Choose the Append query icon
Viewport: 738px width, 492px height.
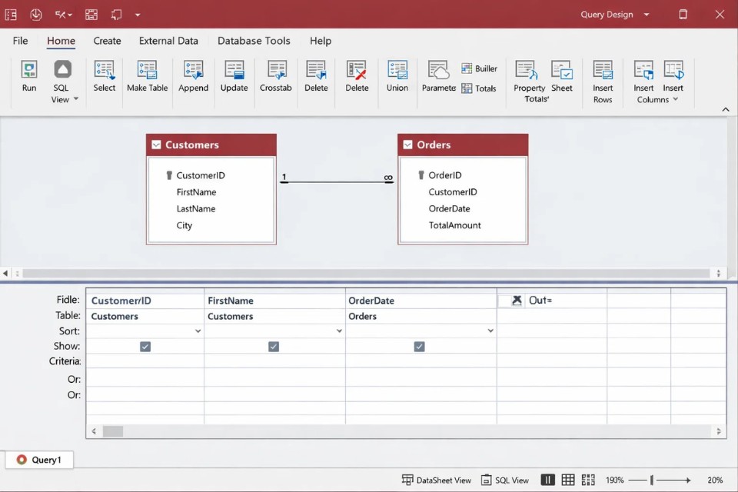(x=193, y=70)
